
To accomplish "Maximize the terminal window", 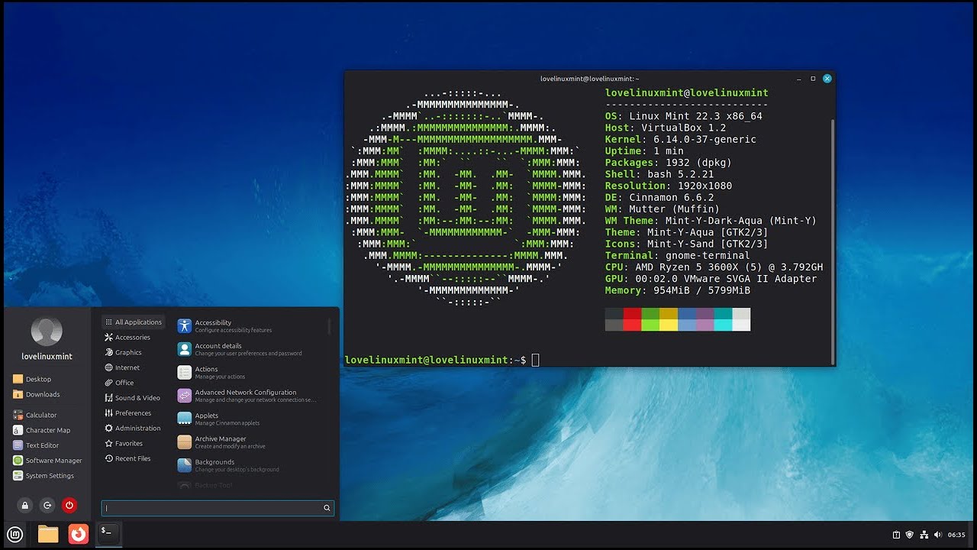I will 813,79.
